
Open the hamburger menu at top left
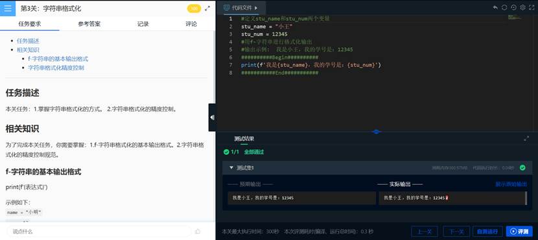point(8,8)
